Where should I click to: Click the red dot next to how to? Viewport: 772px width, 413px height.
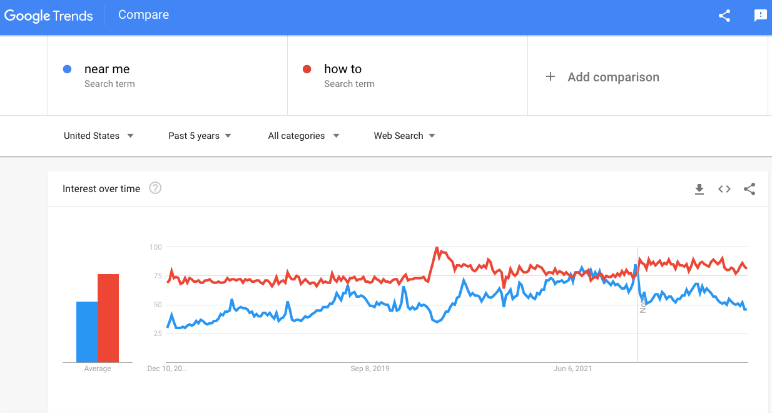[307, 69]
